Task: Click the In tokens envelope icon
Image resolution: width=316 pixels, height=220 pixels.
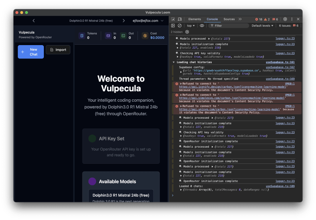Action: (108, 36)
